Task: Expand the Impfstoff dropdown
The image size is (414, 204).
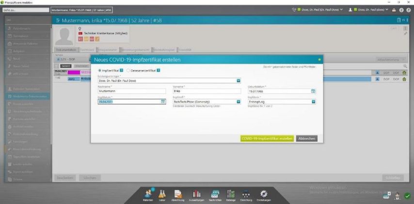Action: [x=239, y=102]
